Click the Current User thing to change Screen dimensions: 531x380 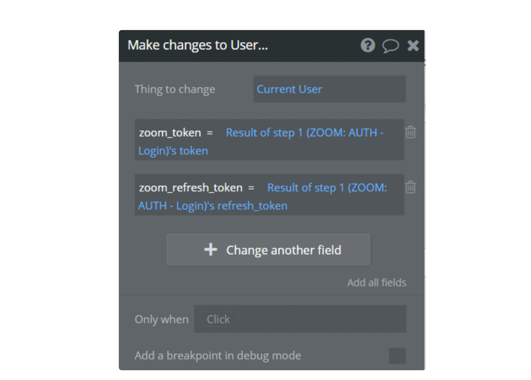pos(329,89)
